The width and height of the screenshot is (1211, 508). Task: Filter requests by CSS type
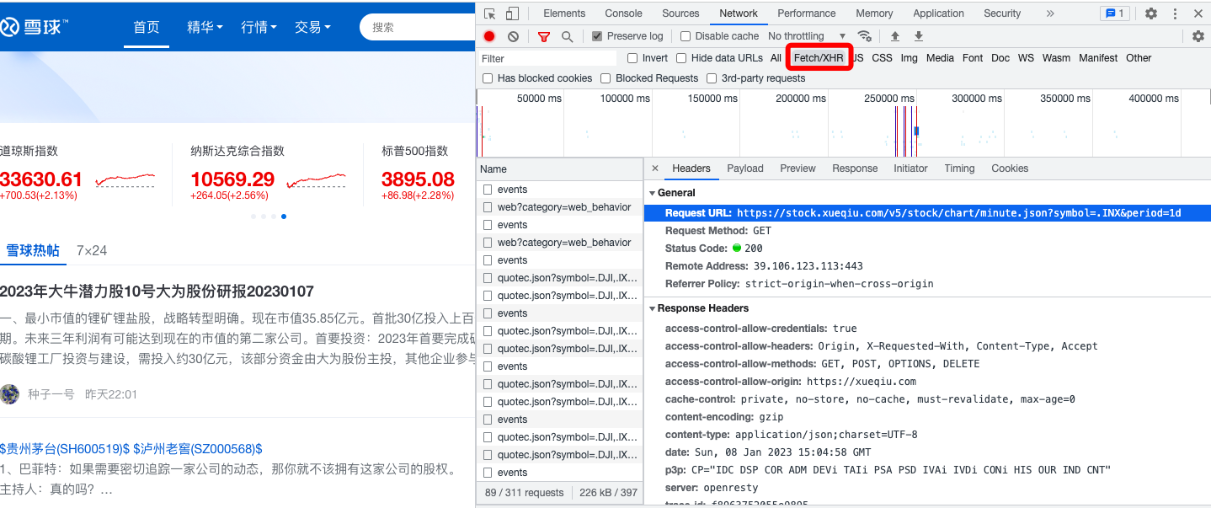pos(882,58)
